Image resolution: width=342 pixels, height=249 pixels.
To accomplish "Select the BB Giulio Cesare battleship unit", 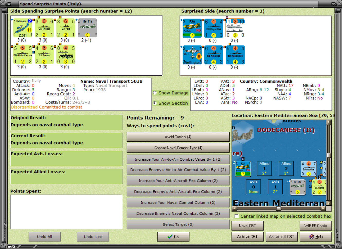I will point(23,55).
